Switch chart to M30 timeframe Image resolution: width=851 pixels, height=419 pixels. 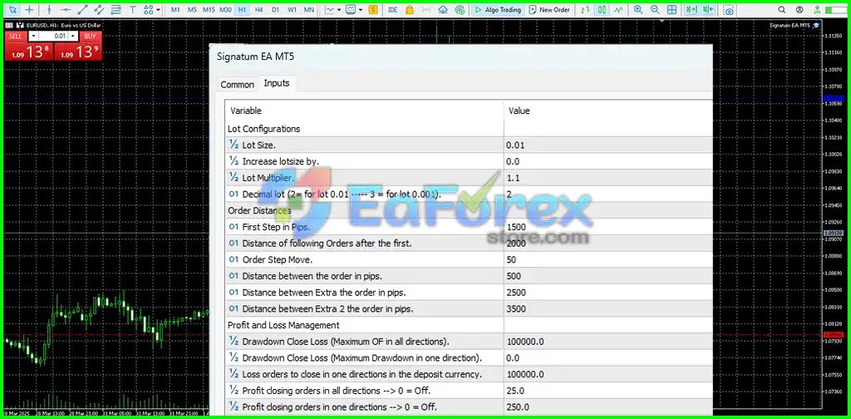226,10
